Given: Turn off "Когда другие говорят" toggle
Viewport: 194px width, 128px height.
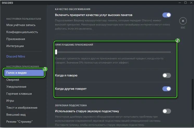Looking at the screenshot, I should pyautogui.click(x=167, y=89).
